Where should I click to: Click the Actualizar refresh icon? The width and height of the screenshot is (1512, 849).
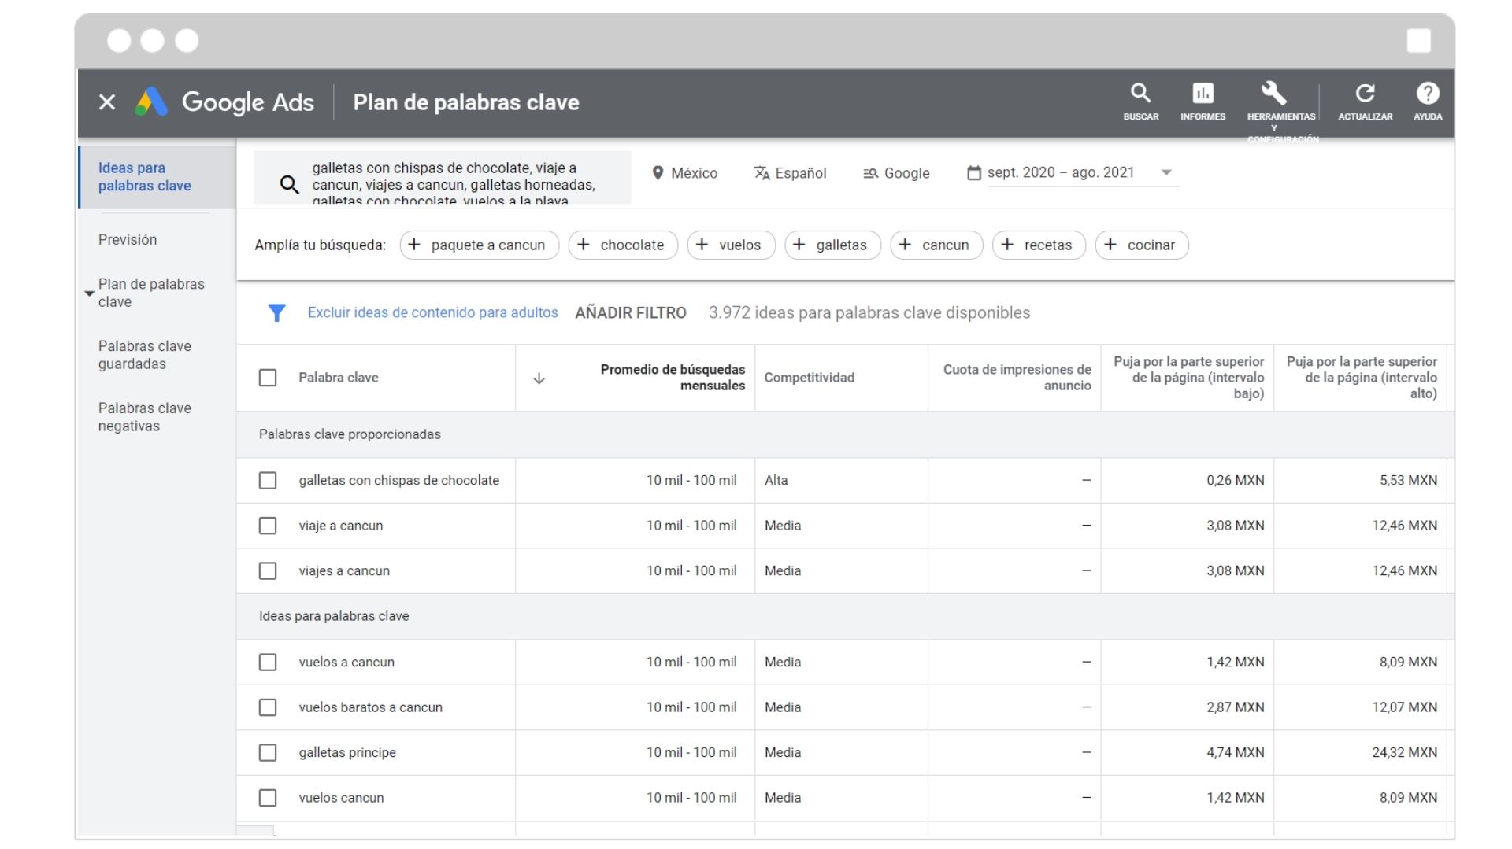coord(1365,94)
